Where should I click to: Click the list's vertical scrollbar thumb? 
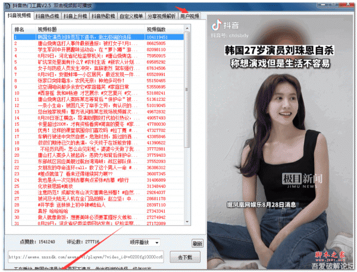187,90
